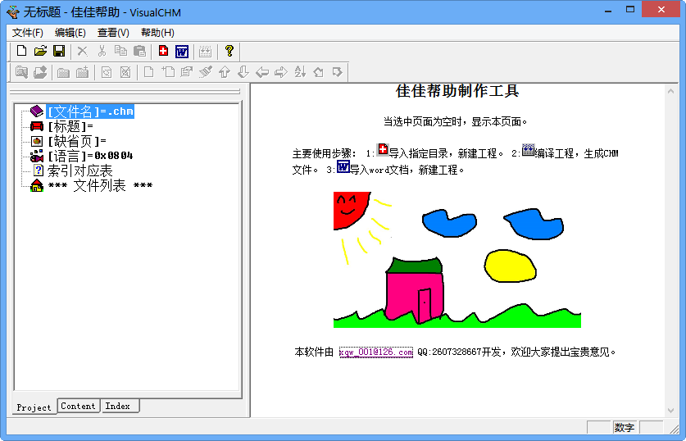Click the grayed crossed-out page icon

125,72
